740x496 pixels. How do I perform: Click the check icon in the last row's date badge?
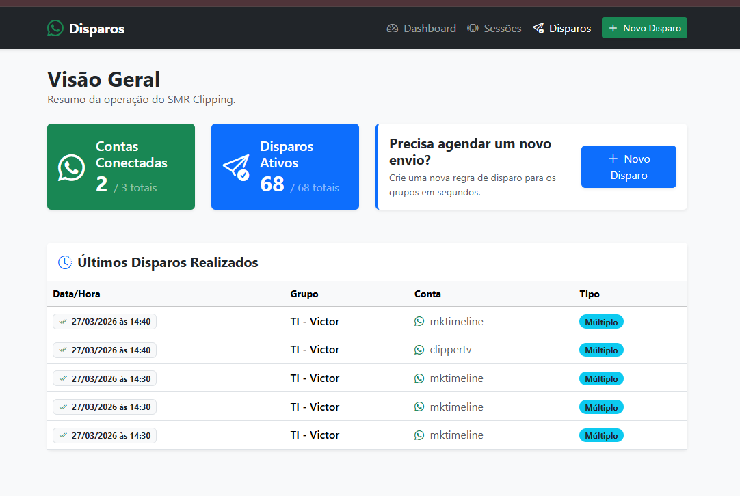coord(63,436)
